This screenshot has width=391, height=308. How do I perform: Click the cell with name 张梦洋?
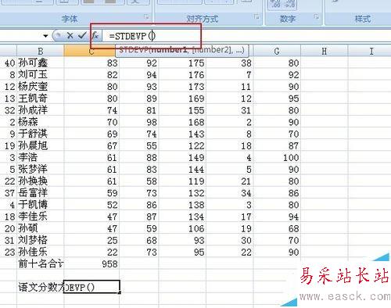pos(41,169)
